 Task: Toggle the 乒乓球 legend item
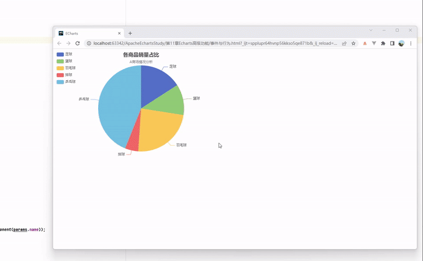point(66,81)
